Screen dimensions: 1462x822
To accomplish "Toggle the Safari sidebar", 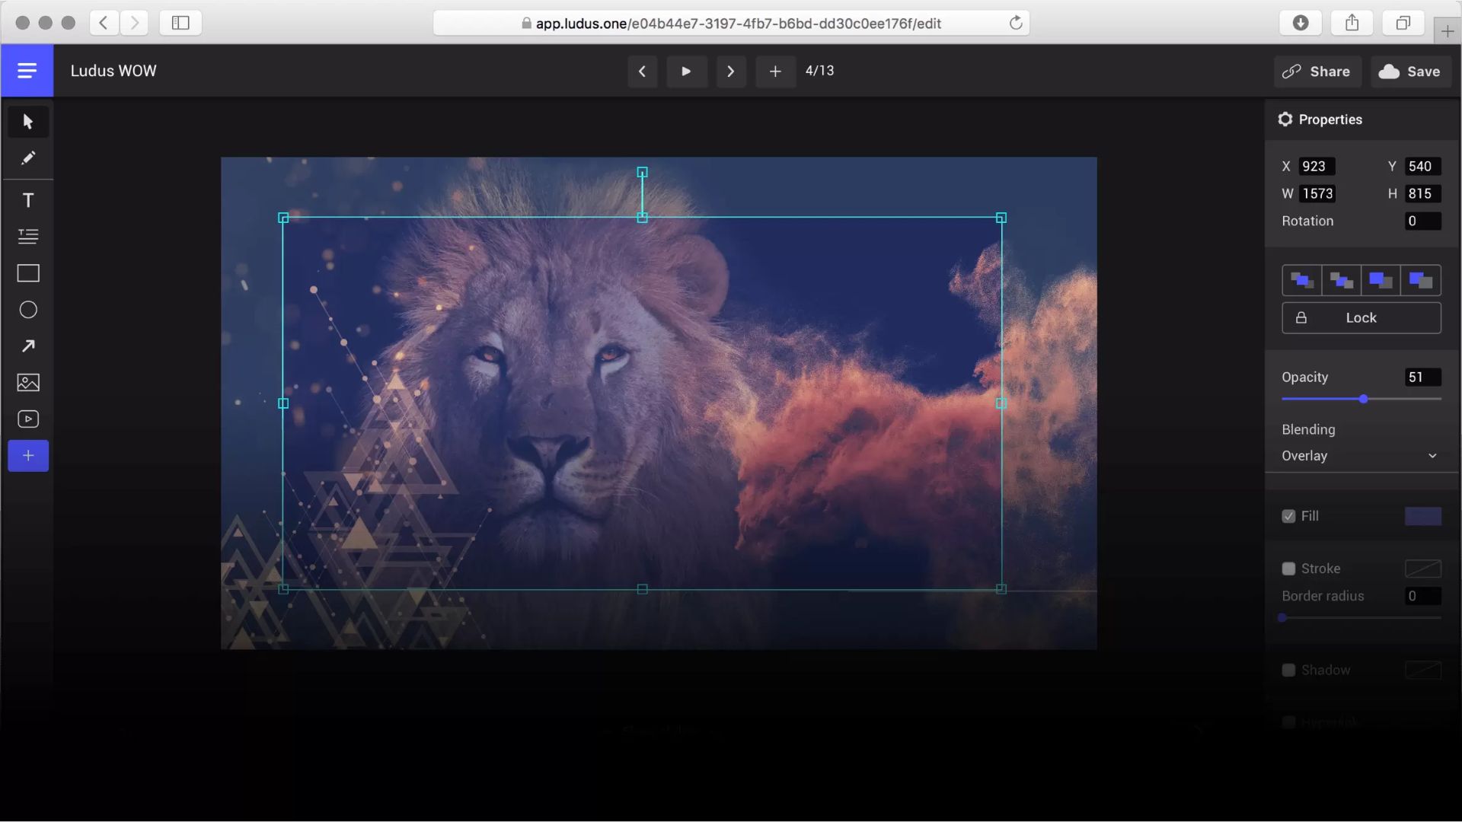I will [180, 23].
